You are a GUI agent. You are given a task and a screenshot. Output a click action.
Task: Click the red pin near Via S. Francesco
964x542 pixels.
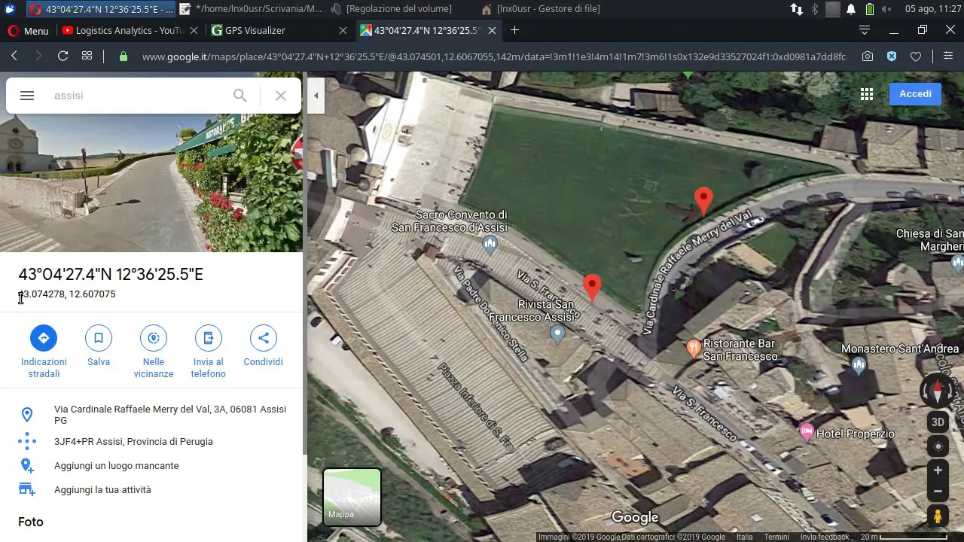click(x=592, y=288)
